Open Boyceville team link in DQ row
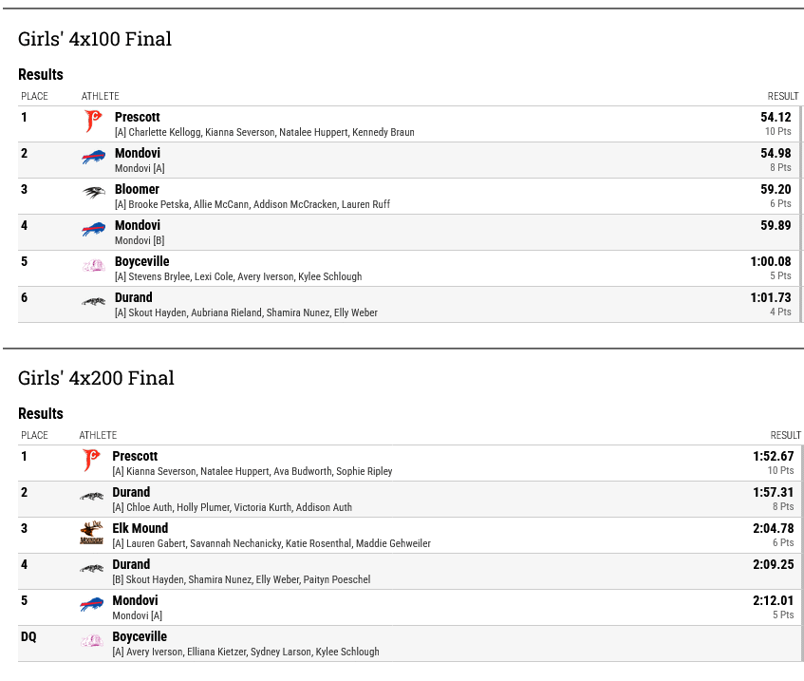The height and width of the screenshot is (681, 804). (x=140, y=637)
